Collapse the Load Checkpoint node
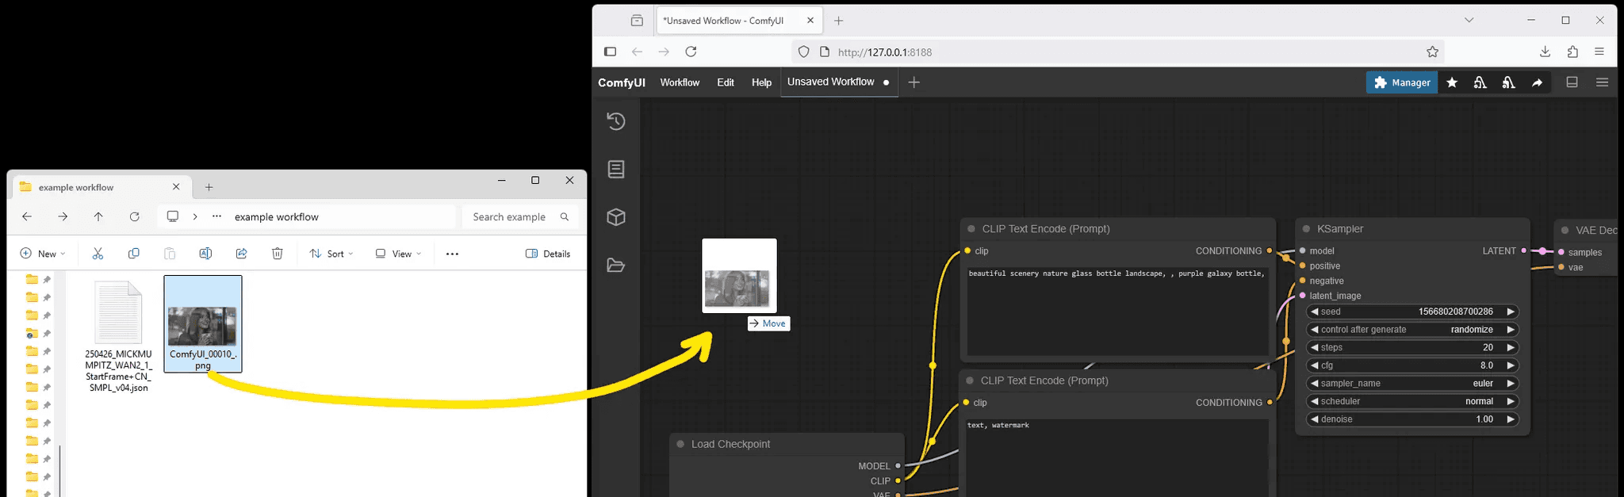 coord(680,444)
